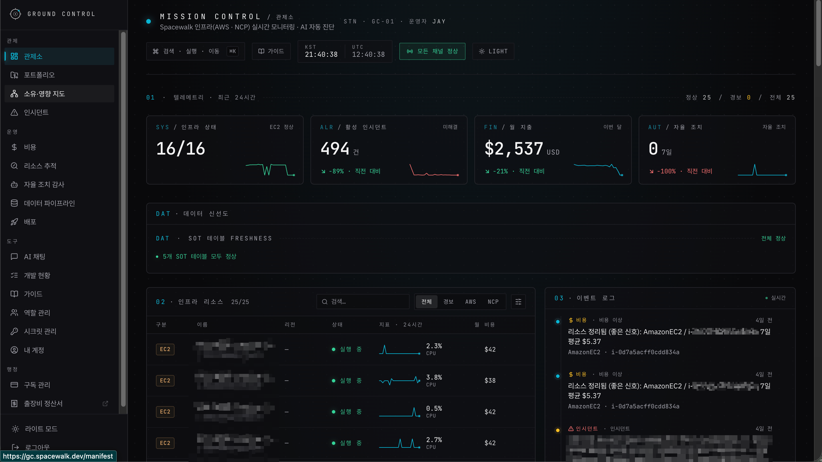This screenshot has height=462, width=822.
Task: Open the 리소스 추적 search icon
Action: 14,166
